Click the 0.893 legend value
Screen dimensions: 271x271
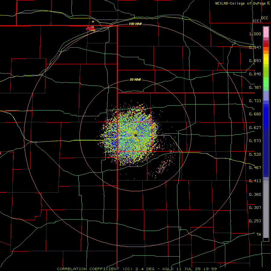(x=255, y=61)
